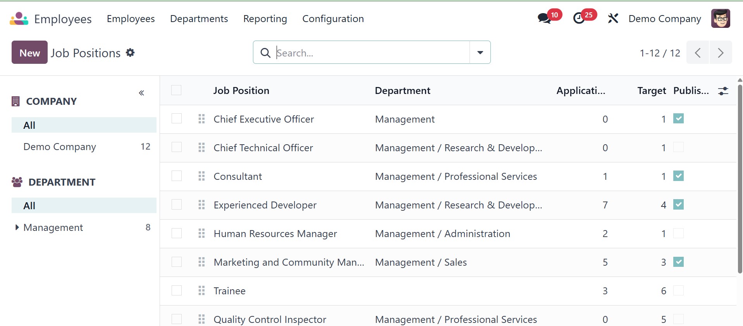The height and width of the screenshot is (326, 743).
Task: Click the drag handle for Consultant row
Action: click(201, 176)
